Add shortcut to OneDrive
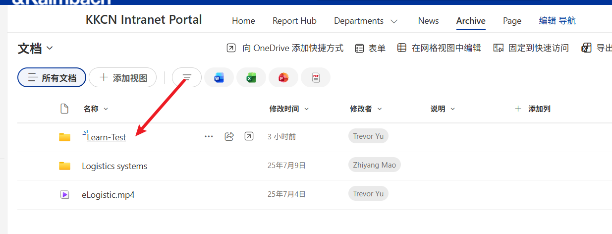 coord(285,48)
